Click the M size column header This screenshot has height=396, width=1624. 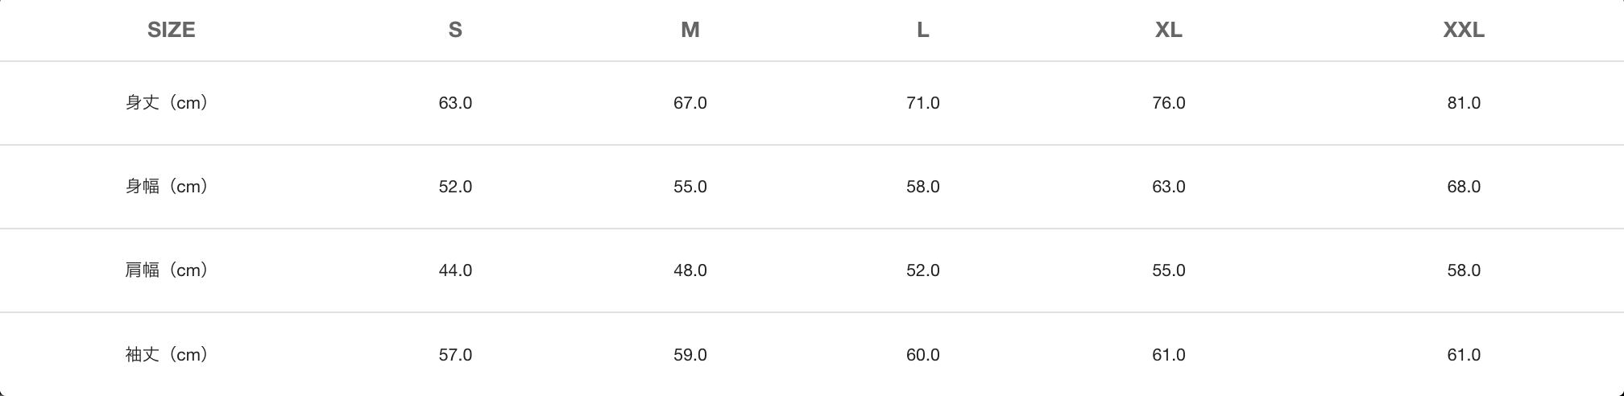click(690, 30)
